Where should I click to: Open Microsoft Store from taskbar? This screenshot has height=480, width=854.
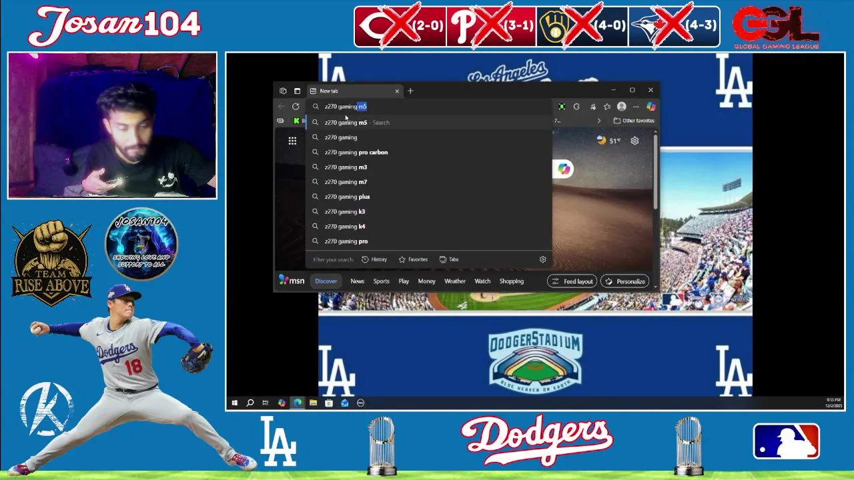329,403
